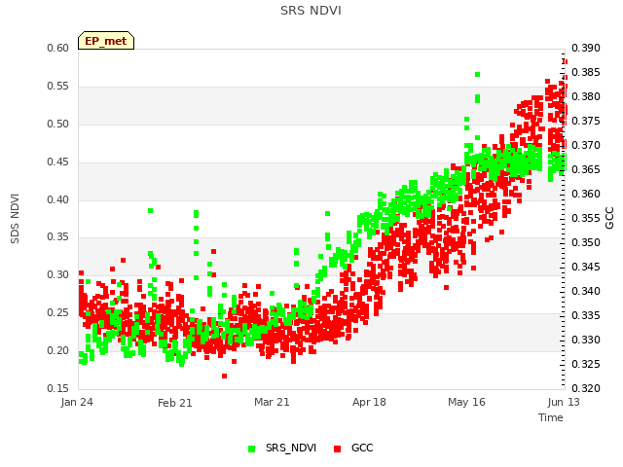Click the 0.375 right axis value

coord(586,121)
